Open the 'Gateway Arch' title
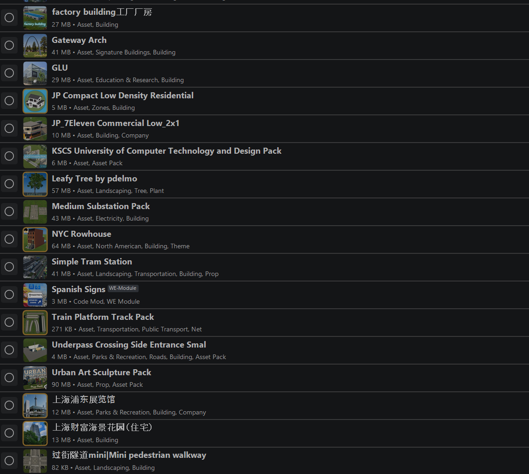This screenshot has width=529, height=474. (x=79, y=40)
